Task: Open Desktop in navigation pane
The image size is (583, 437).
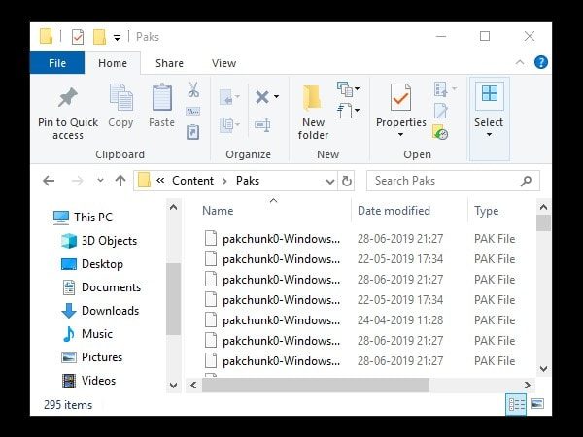Action: tap(92, 264)
